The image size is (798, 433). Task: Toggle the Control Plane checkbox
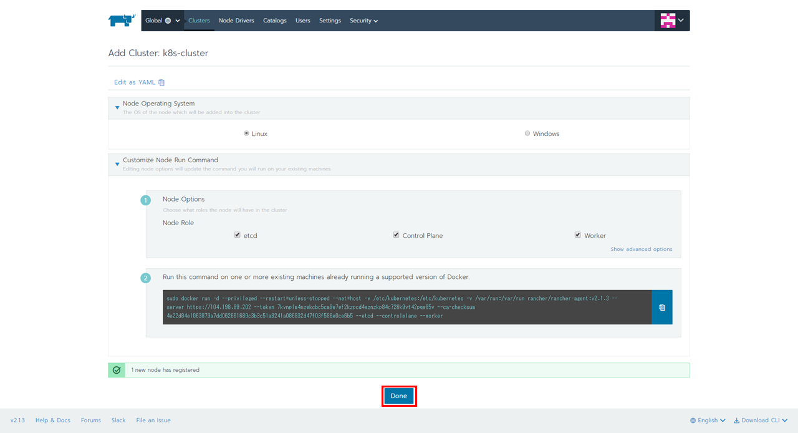(396, 235)
